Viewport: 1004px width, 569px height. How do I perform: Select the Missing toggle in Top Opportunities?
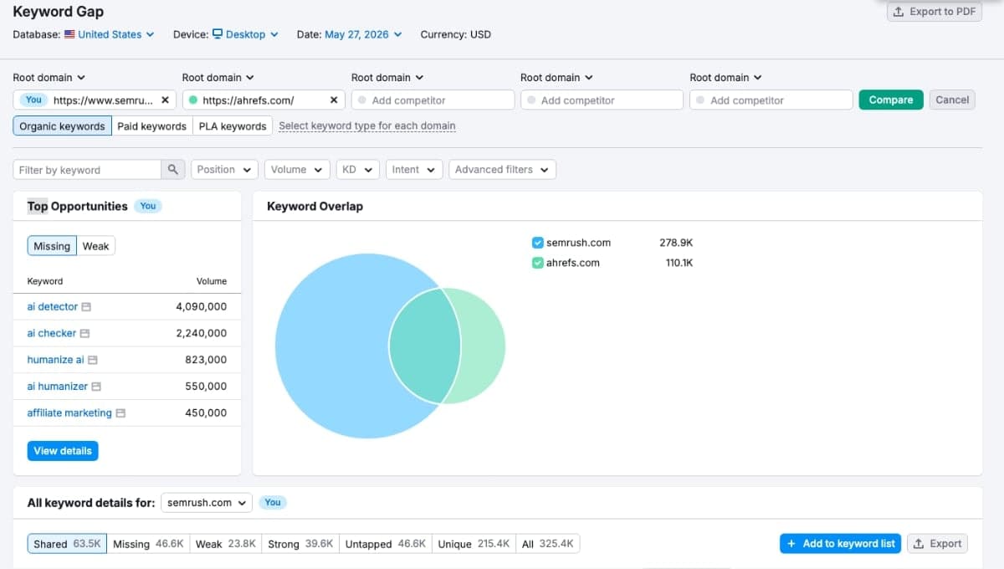[x=52, y=246]
